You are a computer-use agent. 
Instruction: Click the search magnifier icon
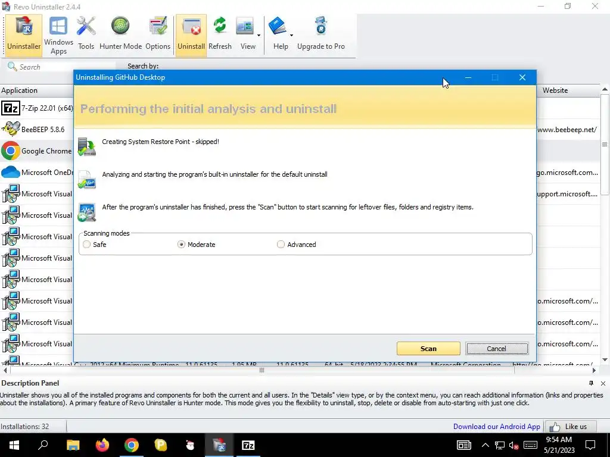pyautogui.click(x=12, y=67)
